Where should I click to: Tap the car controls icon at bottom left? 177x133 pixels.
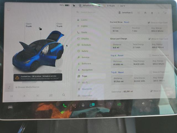point(10,107)
